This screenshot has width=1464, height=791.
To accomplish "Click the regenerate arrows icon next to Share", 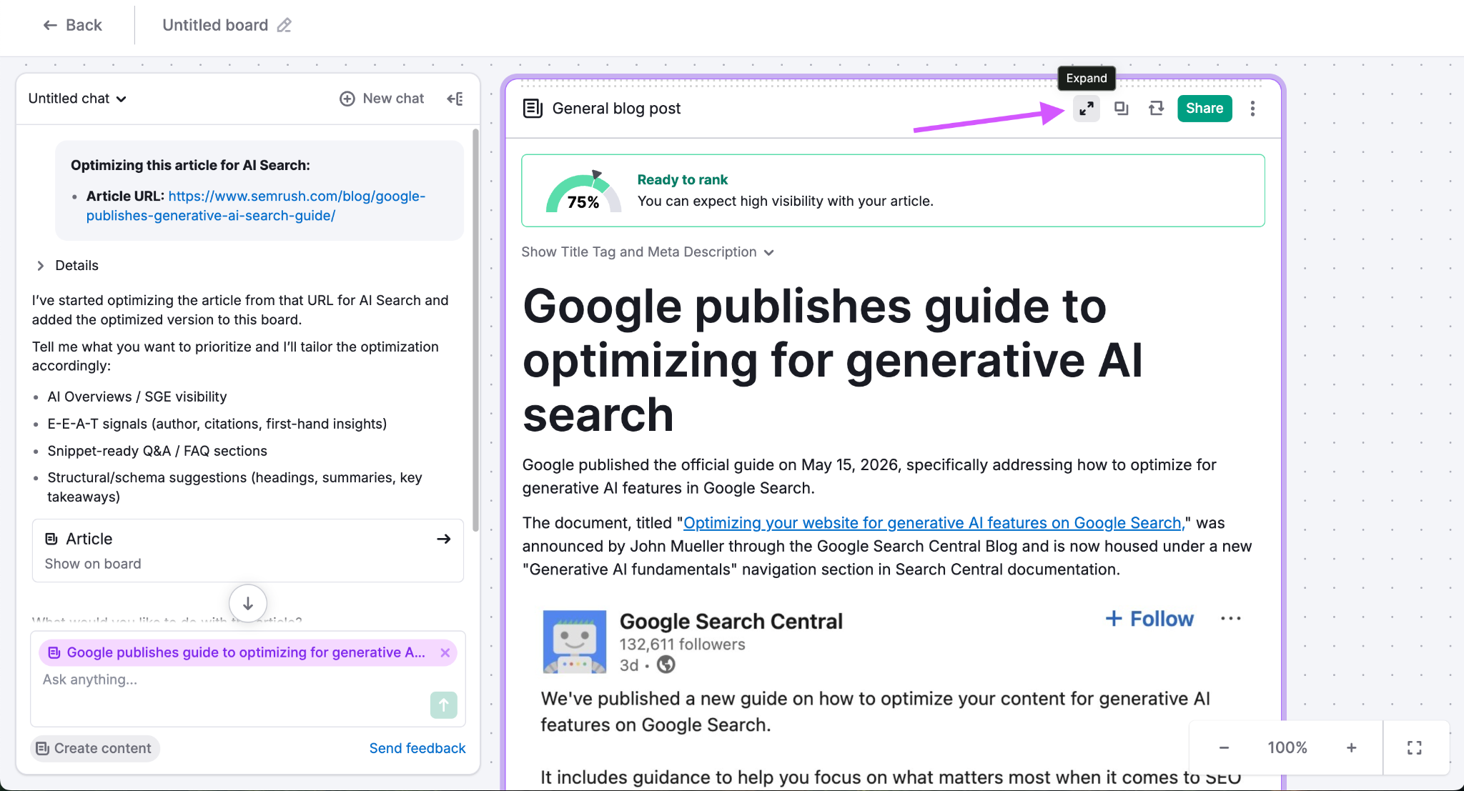I will [1156, 109].
